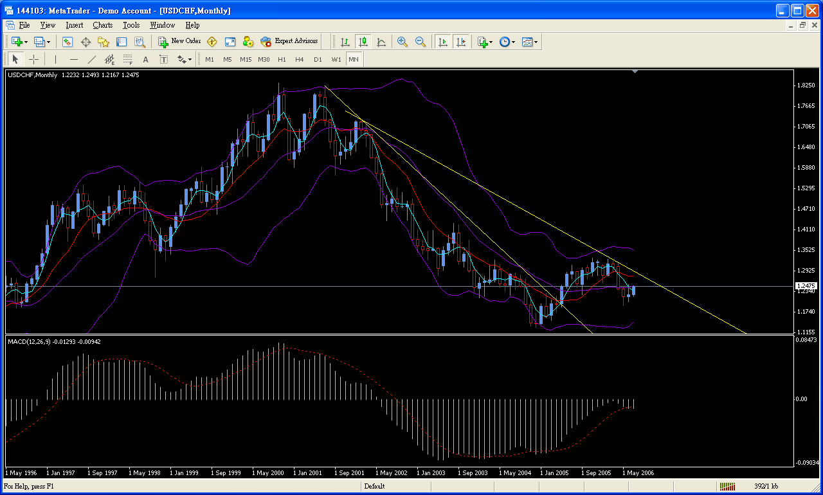Open the Navigator favorites folder icon
The image size is (823, 495).
(104, 42)
